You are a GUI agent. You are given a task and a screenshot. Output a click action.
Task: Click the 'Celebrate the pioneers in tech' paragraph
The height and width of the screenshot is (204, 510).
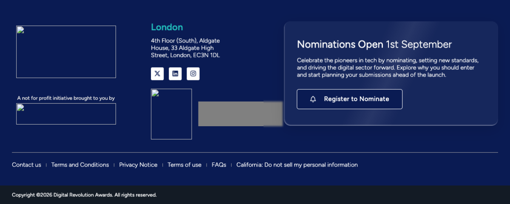(388, 68)
